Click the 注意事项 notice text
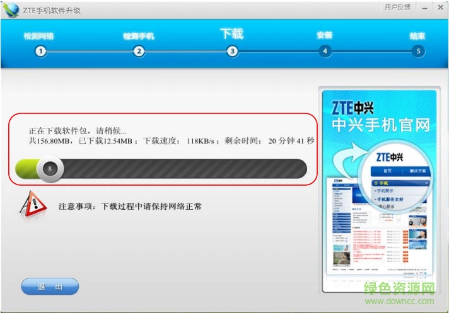 click(130, 206)
